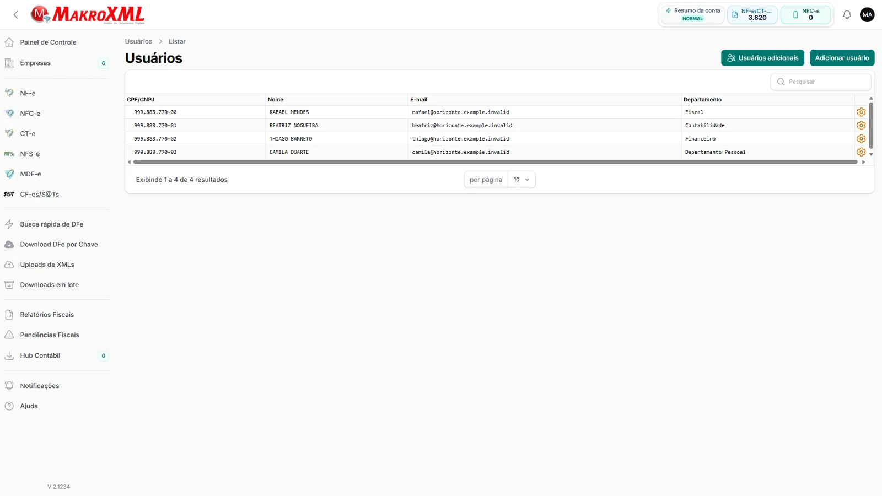Click the Usuários adicionais button
882x496 pixels.
[762, 58]
